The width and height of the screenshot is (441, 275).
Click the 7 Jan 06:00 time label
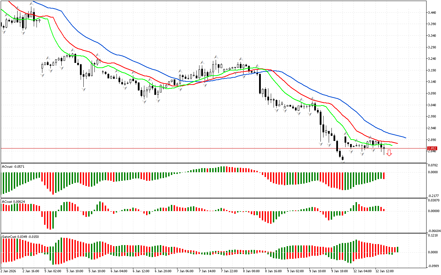pyautogui.click(x=185, y=271)
